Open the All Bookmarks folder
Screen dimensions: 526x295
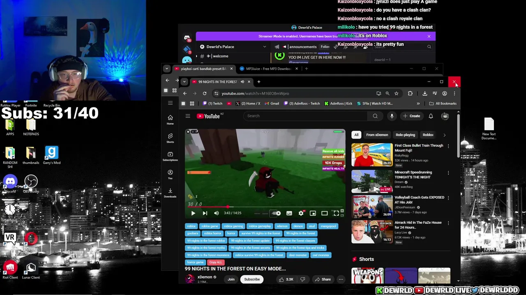443,104
